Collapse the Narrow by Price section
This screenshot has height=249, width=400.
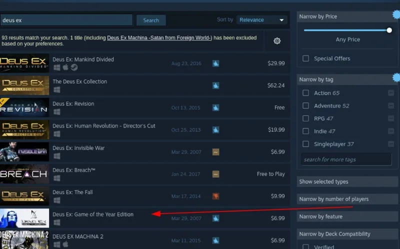click(x=347, y=16)
